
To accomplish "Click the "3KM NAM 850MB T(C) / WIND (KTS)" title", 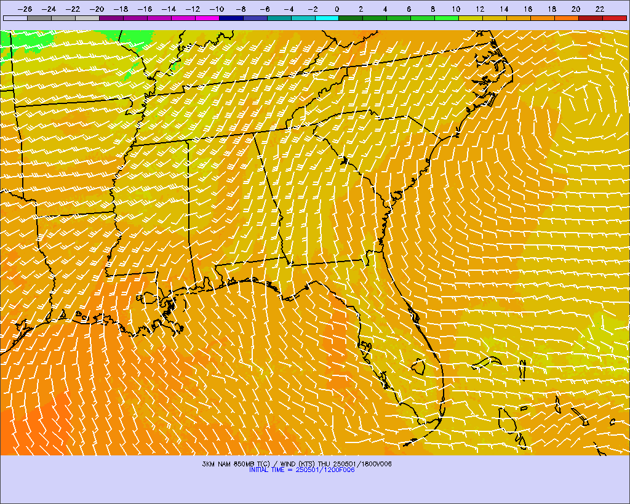I will 258,464.
